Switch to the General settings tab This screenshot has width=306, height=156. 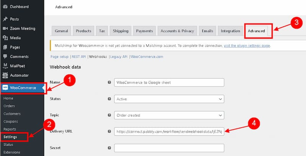61,31
